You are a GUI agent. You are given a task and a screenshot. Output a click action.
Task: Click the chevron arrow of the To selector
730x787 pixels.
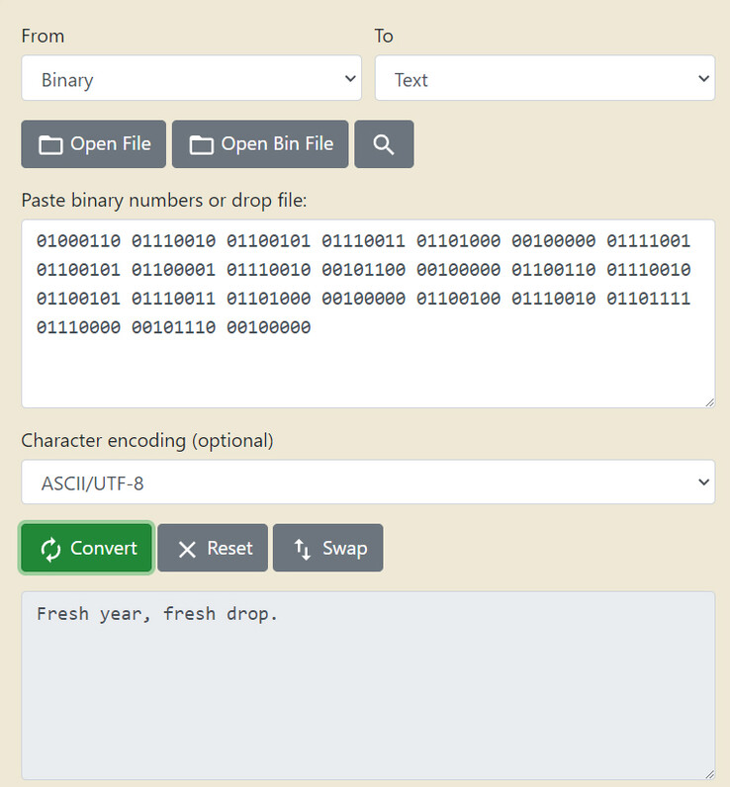(x=703, y=79)
